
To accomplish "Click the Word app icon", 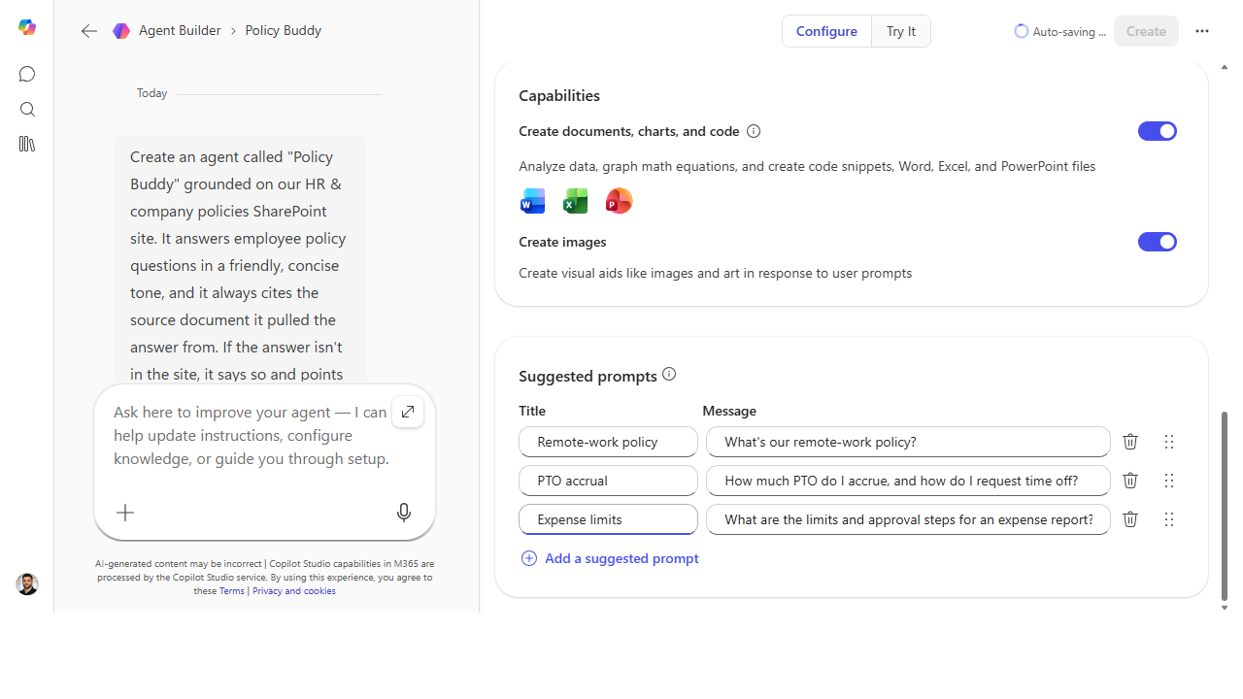I will coord(533,201).
